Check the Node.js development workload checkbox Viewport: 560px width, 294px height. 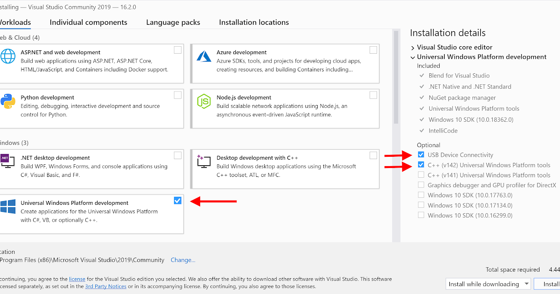point(373,95)
